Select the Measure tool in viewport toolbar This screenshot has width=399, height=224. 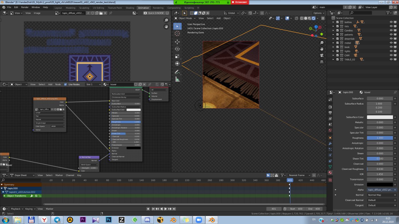click(177, 79)
